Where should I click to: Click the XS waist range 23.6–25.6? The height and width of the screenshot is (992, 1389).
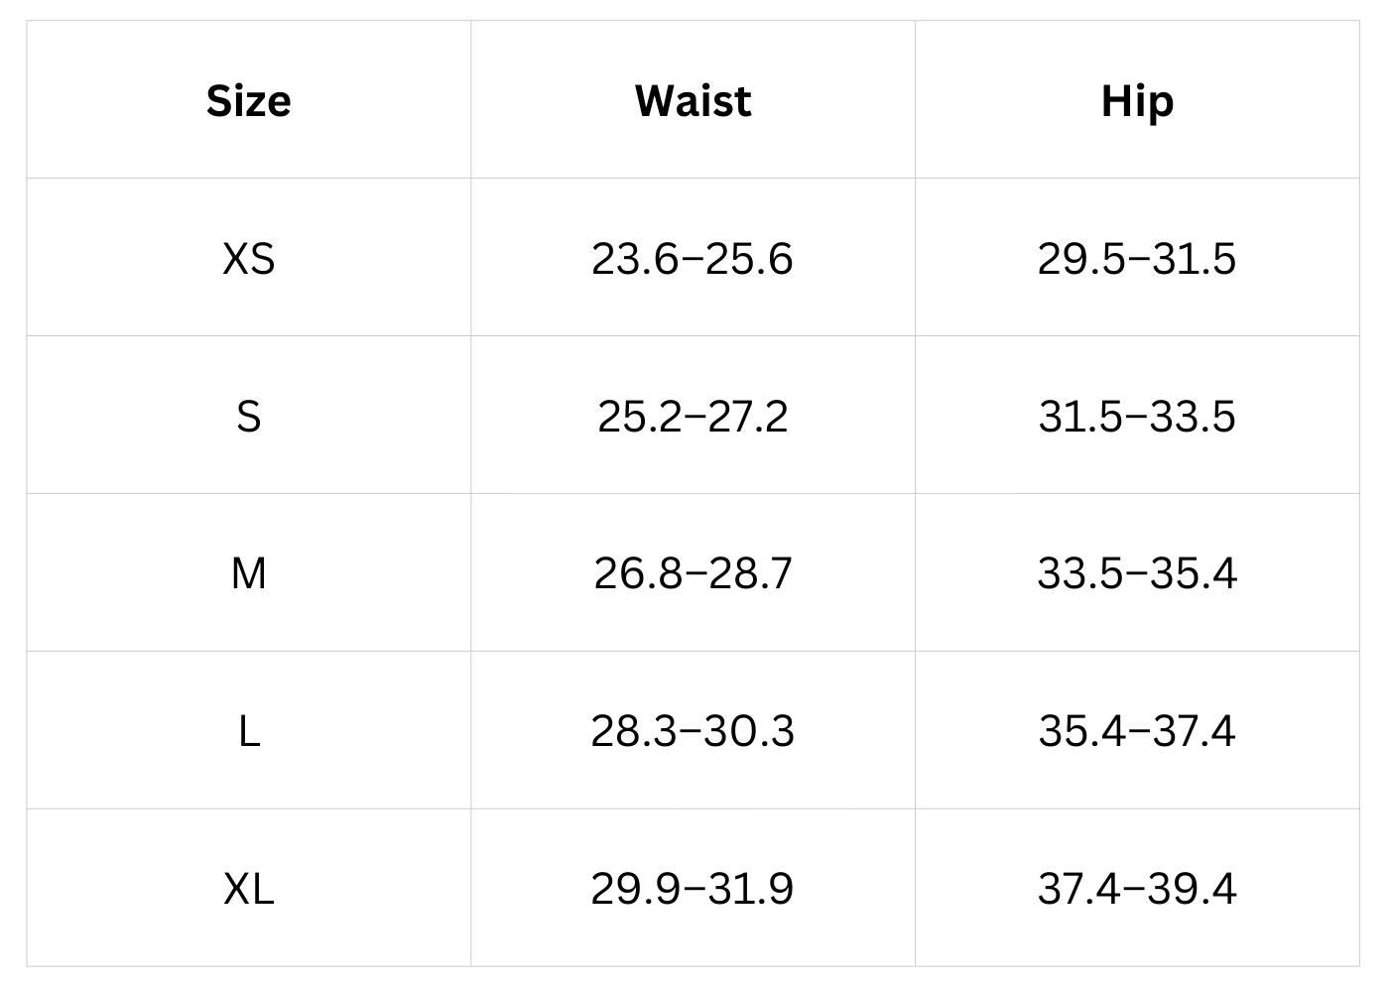pyautogui.click(x=693, y=259)
